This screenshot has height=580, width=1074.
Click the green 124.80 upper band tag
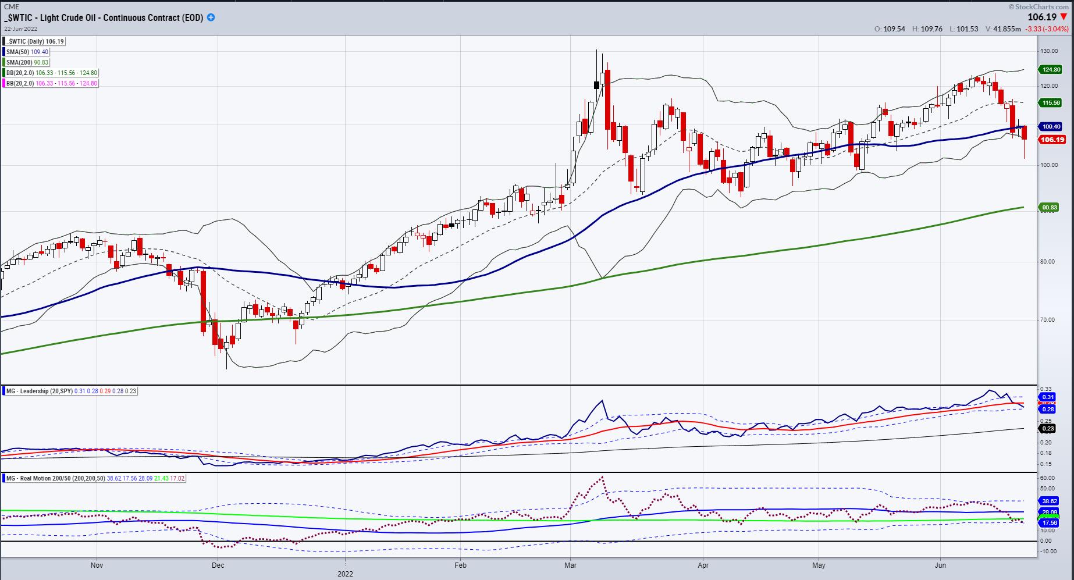pyautogui.click(x=1051, y=70)
